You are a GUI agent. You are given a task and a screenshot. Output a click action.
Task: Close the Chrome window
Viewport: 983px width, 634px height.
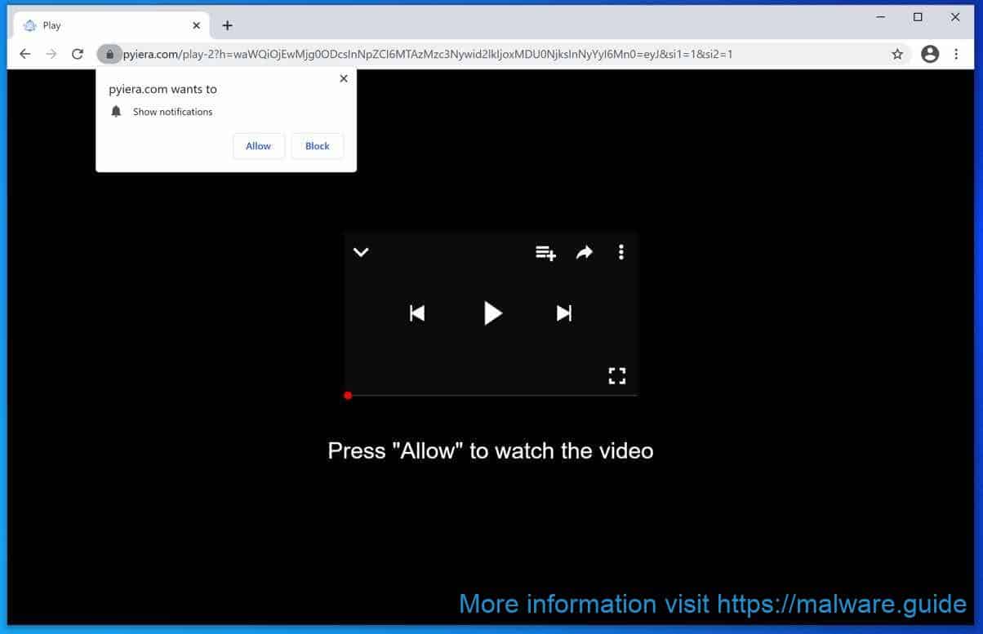pos(955,17)
